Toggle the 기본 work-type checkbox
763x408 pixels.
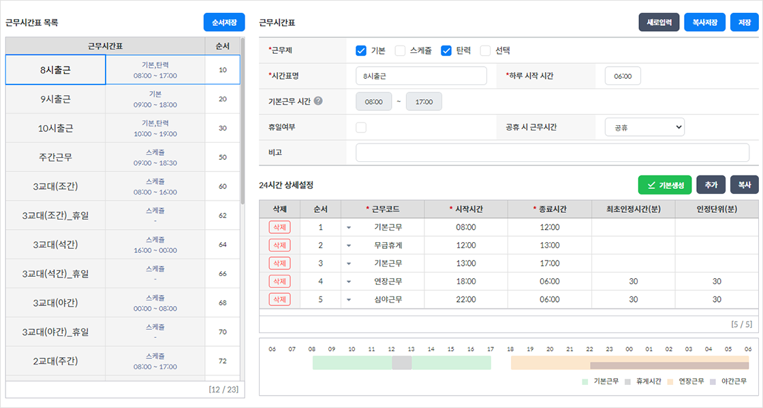[x=361, y=50]
